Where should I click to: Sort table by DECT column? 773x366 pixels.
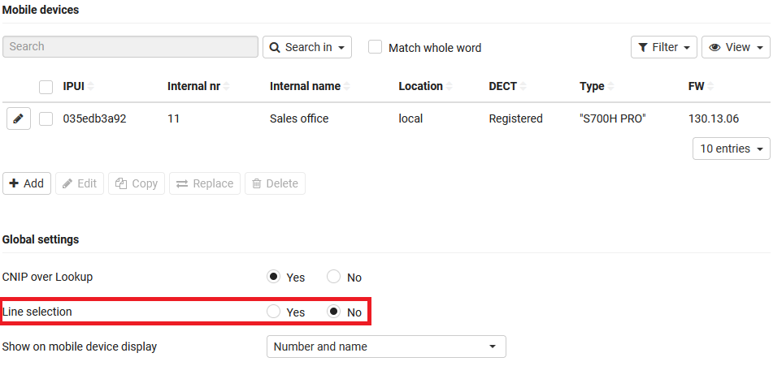[523, 87]
